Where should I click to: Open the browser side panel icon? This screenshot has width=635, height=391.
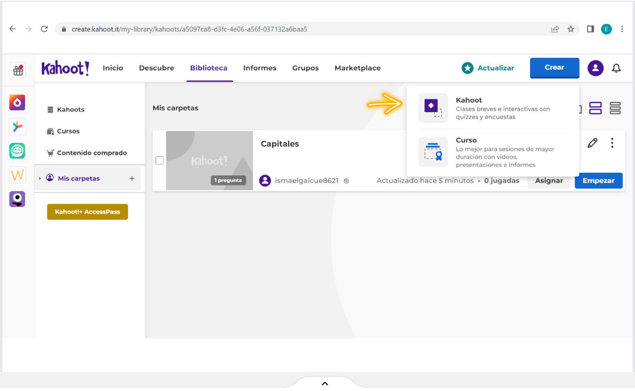point(590,29)
